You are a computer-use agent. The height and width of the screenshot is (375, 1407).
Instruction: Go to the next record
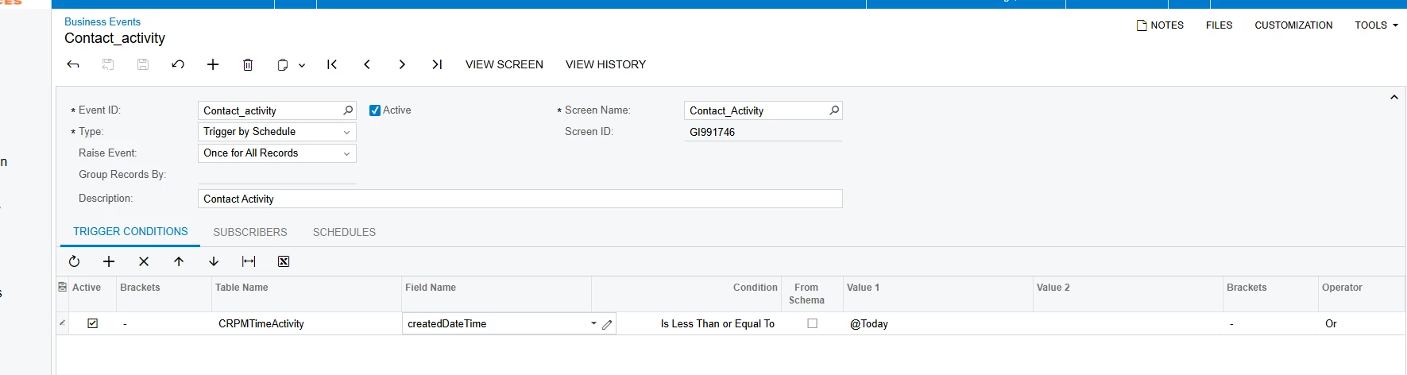pos(402,64)
